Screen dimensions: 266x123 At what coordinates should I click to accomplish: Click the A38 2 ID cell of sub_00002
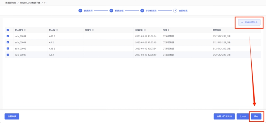52,49
